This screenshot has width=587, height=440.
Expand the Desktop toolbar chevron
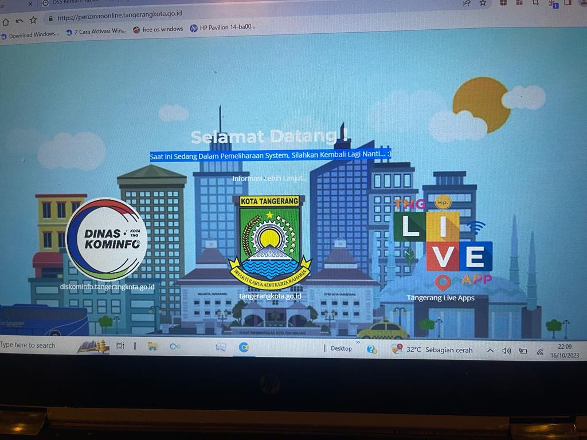358,343
